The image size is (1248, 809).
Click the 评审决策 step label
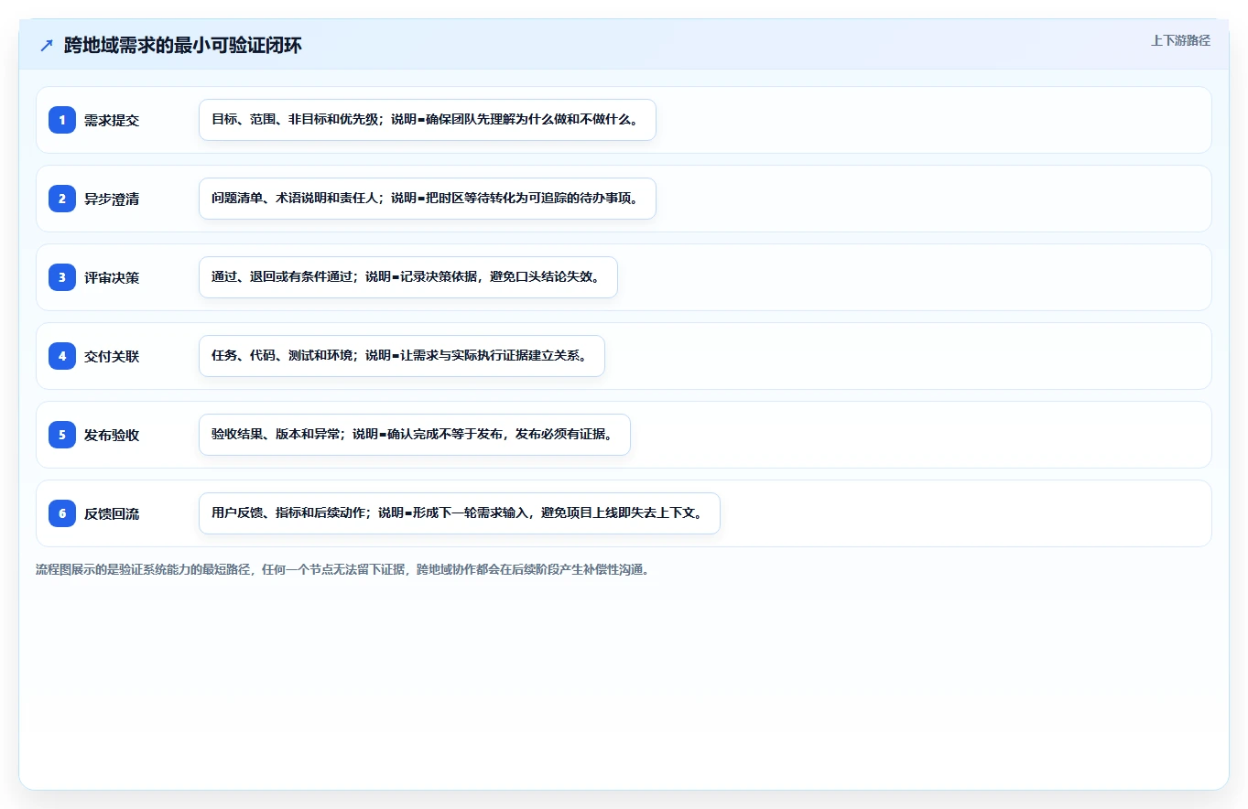[112, 278]
